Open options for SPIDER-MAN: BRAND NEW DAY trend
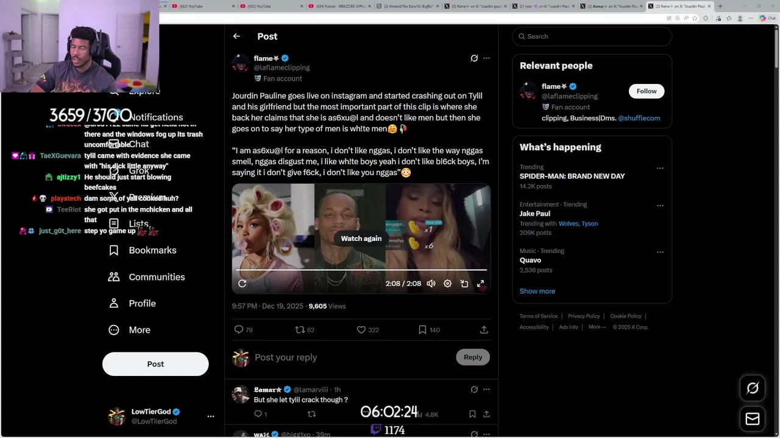Image resolution: width=780 pixels, height=438 pixels. point(660,168)
